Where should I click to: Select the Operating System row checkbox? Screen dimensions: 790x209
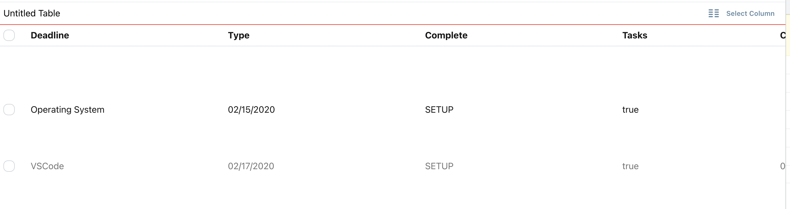point(9,109)
